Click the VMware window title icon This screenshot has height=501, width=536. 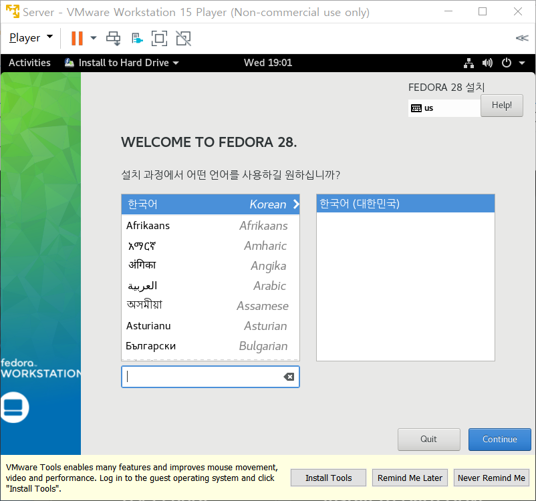point(13,11)
